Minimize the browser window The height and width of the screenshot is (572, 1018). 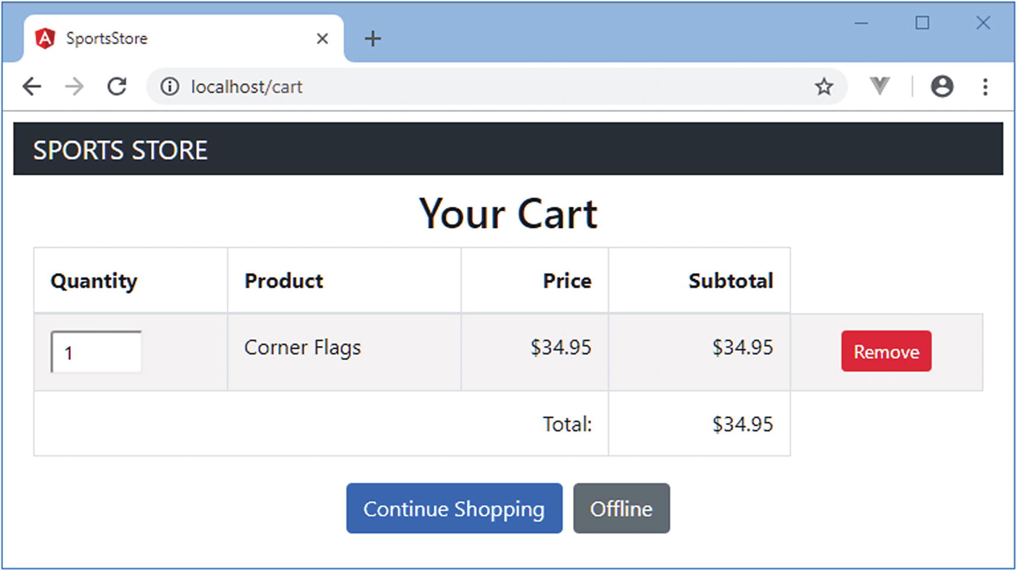862,23
